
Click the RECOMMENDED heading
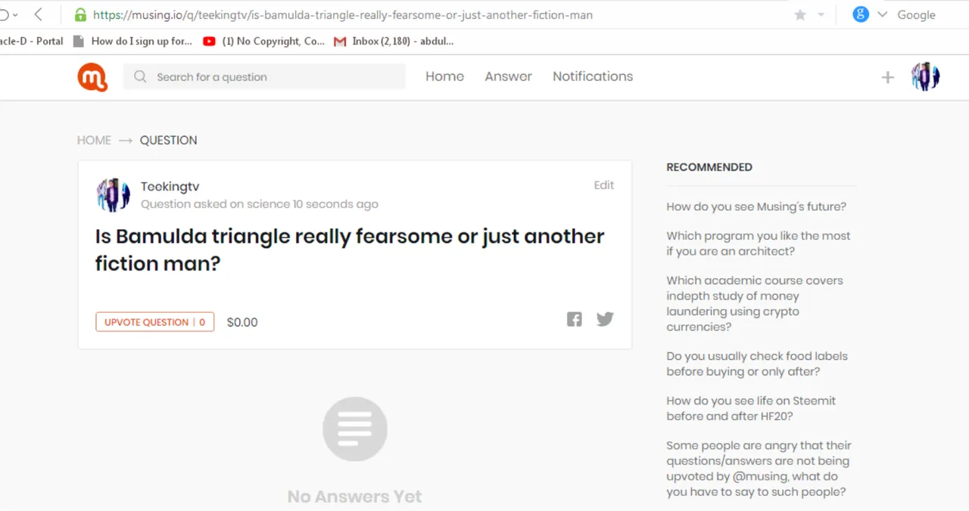[x=709, y=167]
